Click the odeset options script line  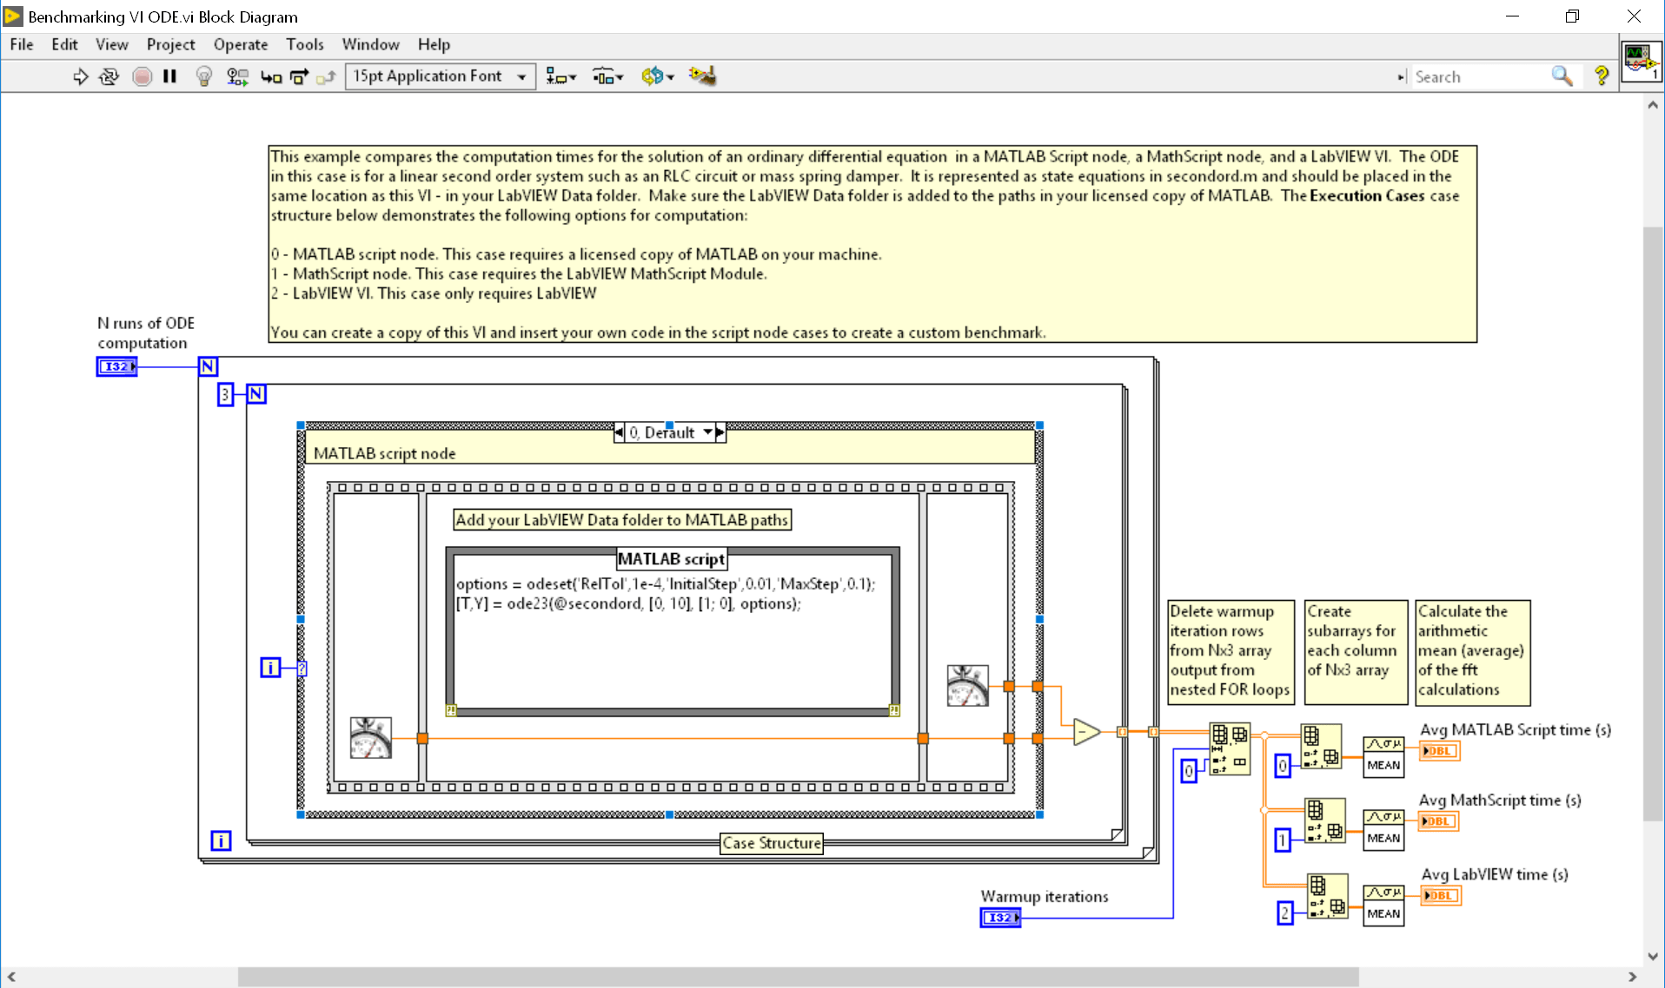666,583
